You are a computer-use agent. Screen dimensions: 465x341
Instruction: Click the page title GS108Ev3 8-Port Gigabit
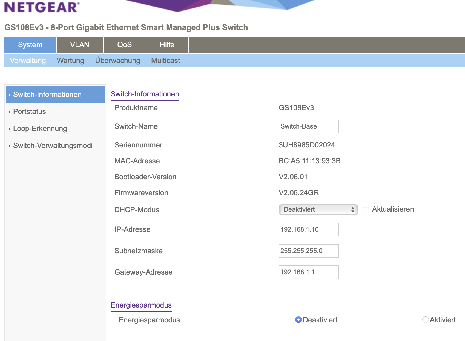(x=126, y=27)
